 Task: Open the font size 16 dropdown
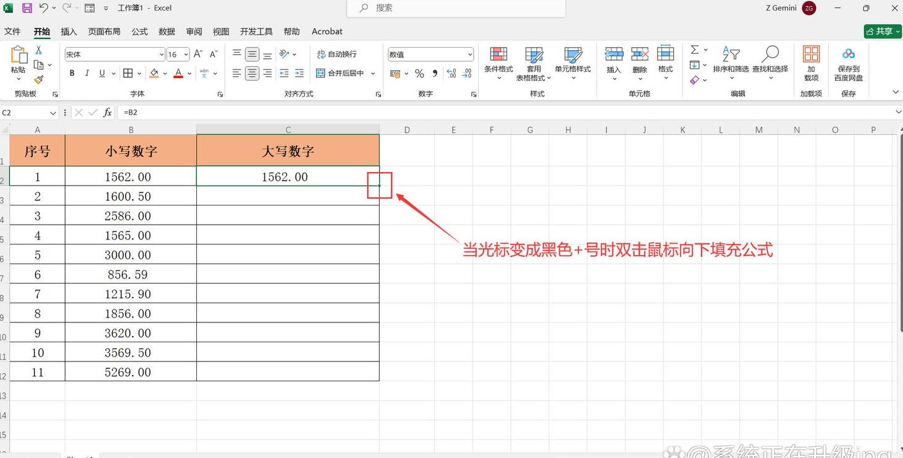click(x=185, y=54)
